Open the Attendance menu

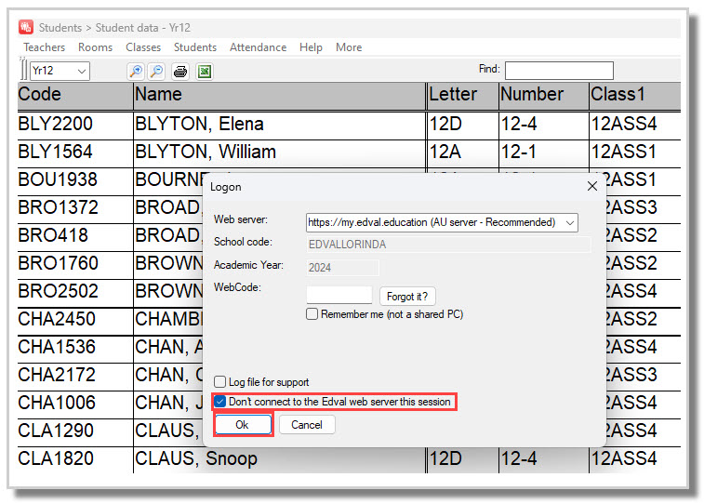[x=258, y=47]
